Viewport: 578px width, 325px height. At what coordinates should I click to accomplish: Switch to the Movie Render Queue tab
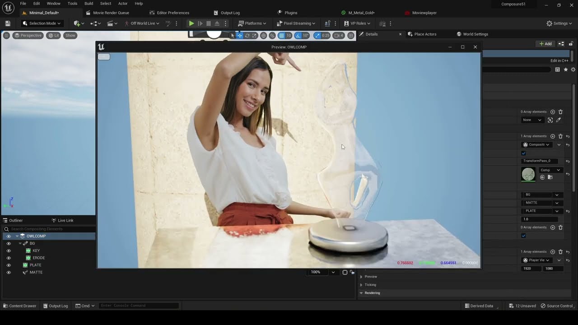pos(107,13)
